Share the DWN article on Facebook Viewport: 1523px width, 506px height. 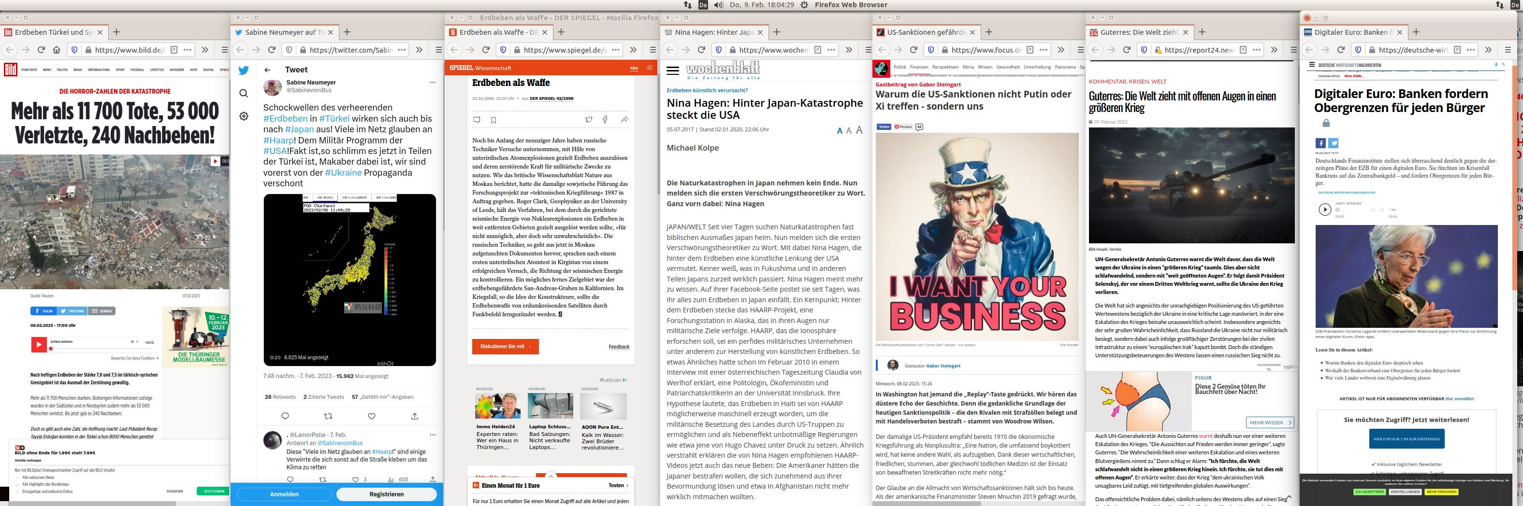click(1320, 143)
